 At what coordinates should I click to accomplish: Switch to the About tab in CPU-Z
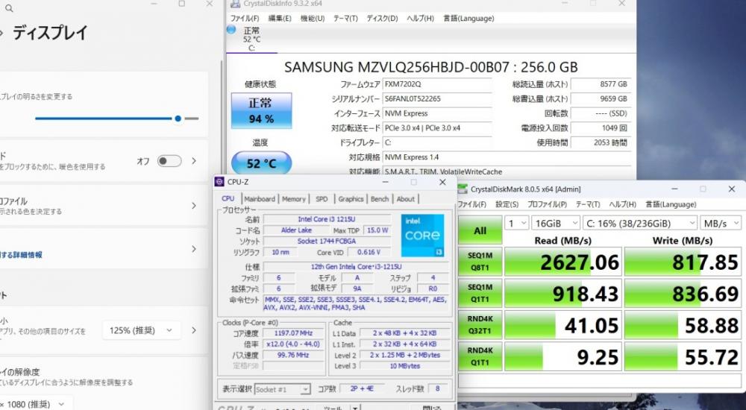[x=405, y=199]
